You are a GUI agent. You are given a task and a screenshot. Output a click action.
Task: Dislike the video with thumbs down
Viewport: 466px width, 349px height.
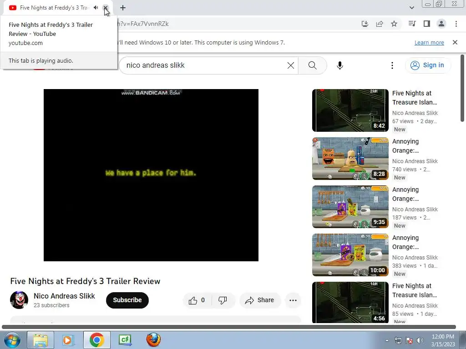(x=223, y=300)
